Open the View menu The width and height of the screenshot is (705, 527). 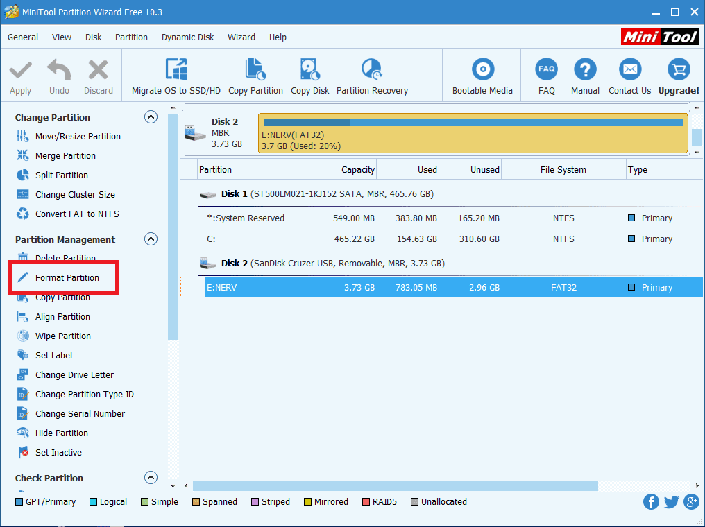(62, 37)
